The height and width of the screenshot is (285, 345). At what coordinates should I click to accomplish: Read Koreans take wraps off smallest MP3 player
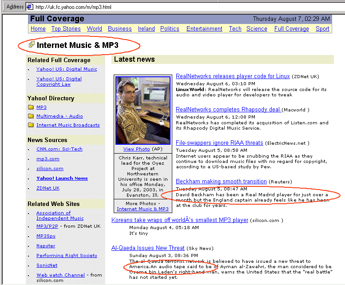coord(180,220)
